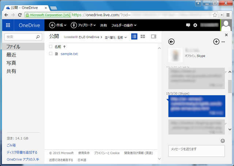This screenshot has height=166, width=234.
Task: Click Microsoft Corporation [US] security badge
Action: pyautogui.click(x=48, y=15)
